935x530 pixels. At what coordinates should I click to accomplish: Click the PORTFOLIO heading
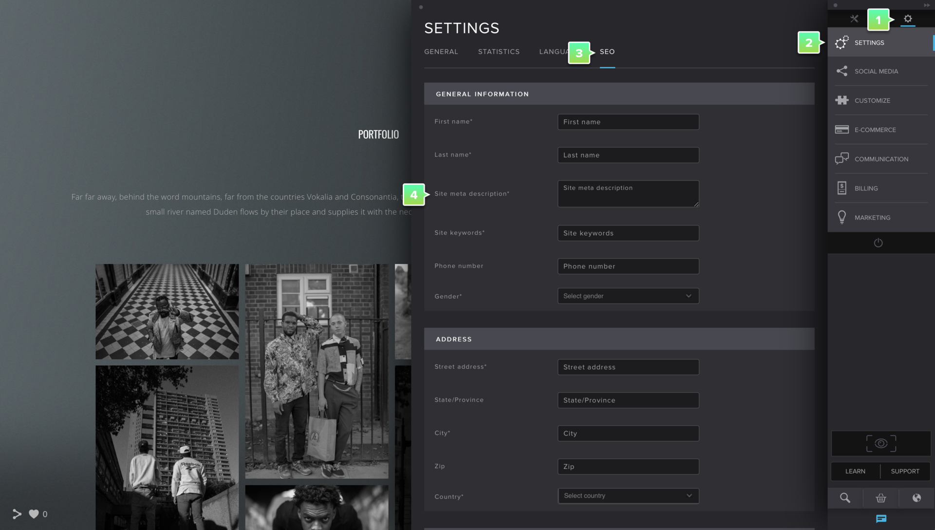[x=378, y=134]
